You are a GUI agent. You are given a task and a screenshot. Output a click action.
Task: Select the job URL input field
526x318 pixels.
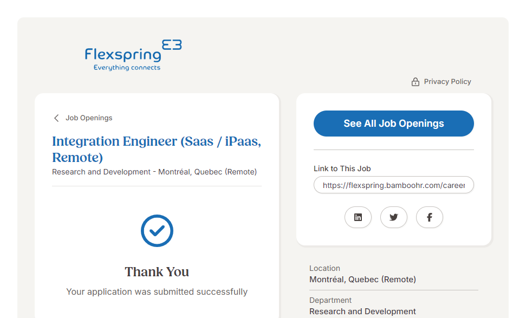click(x=394, y=185)
